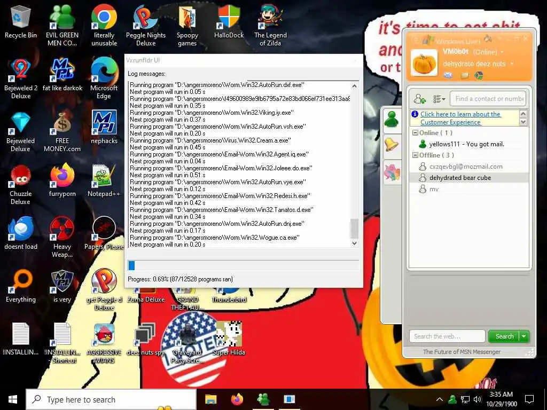The height and width of the screenshot is (410, 547).
Task: Click the Vxrunfldr progress bar
Action: pyautogui.click(x=243, y=265)
